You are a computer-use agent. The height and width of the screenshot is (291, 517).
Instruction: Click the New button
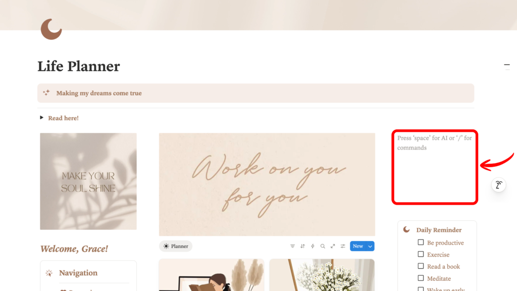pos(358,246)
